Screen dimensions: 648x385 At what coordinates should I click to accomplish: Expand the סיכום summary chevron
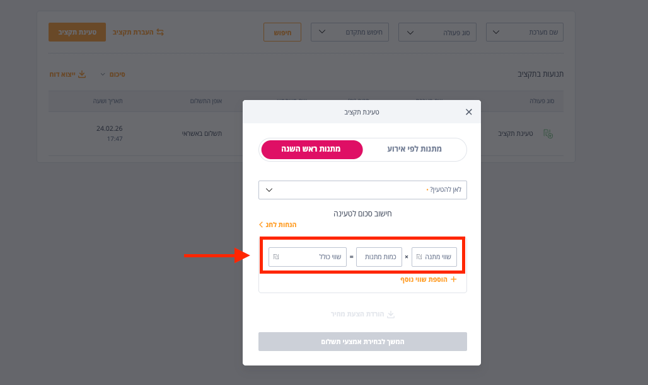103,74
